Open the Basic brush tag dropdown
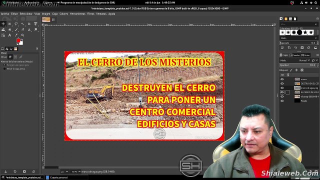320x180 pixels. 299,38
